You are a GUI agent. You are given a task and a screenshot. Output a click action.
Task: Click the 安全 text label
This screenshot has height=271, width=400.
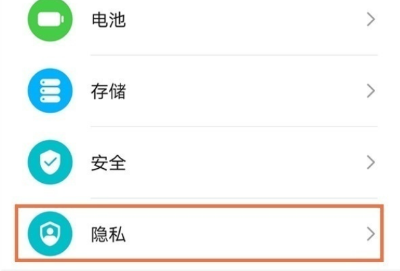click(x=108, y=163)
